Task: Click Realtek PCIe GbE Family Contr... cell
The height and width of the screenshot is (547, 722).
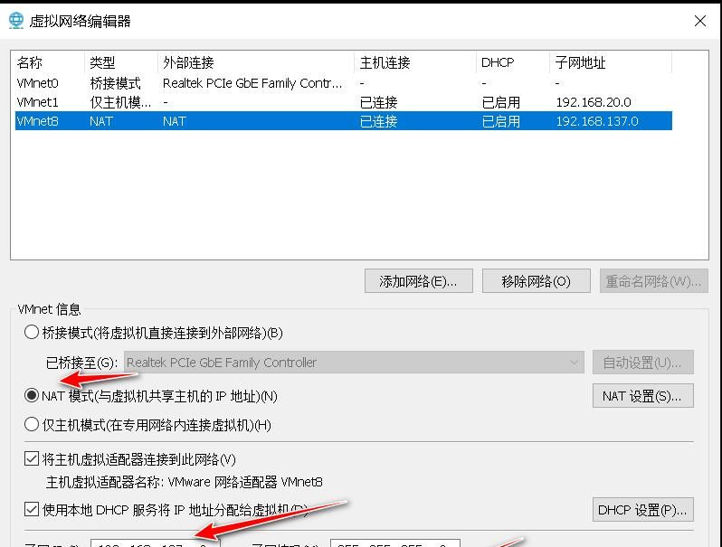Action: pos(252,83)
